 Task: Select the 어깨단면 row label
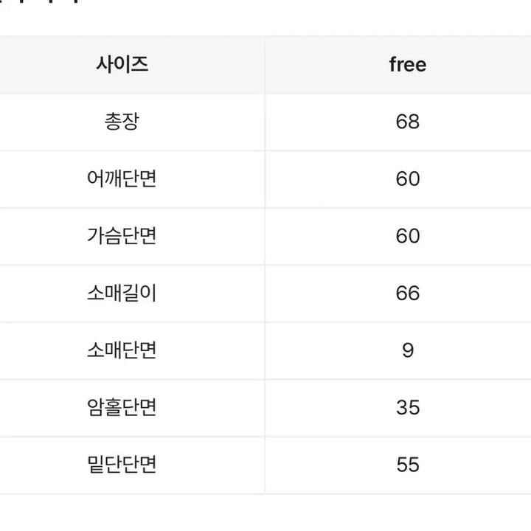[x=122, y=178]
